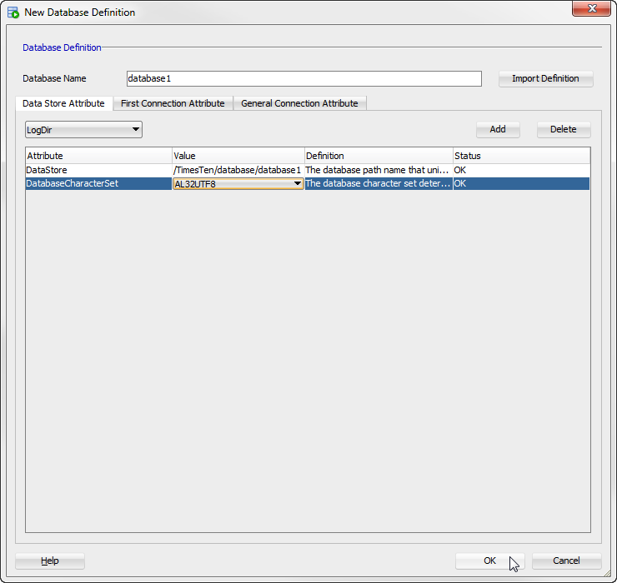
Task: Expand the AL32UTF8 character set dropdown
Action: coord(238,183)
